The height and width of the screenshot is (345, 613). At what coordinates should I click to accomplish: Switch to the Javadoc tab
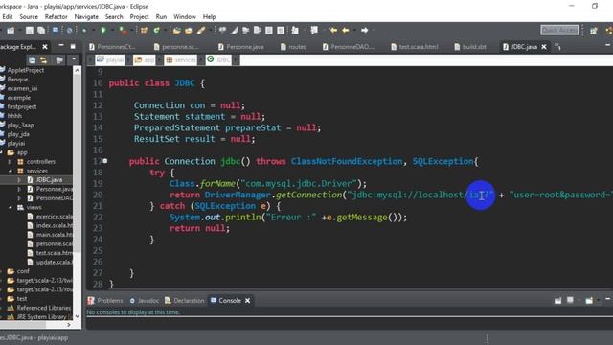[x=145, y=300]
